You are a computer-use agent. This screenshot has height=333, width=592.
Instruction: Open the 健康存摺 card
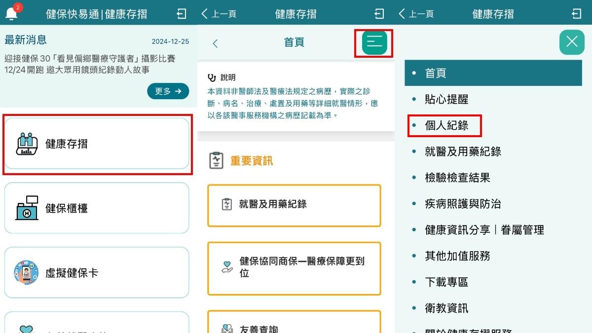point(97,144)
